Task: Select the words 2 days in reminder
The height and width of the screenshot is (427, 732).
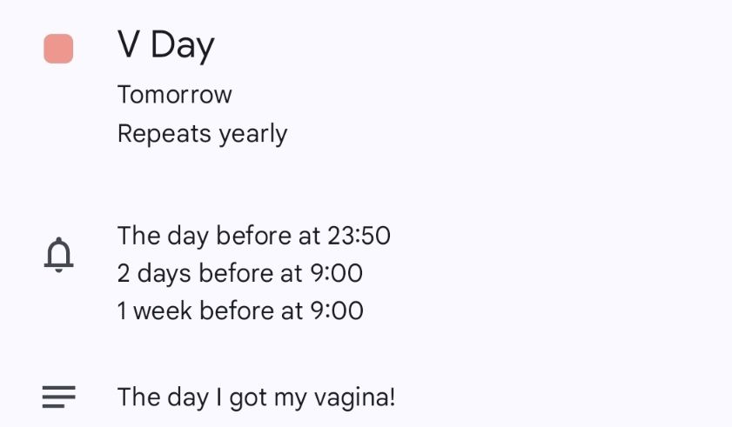Action: click(x=154, y=274)
